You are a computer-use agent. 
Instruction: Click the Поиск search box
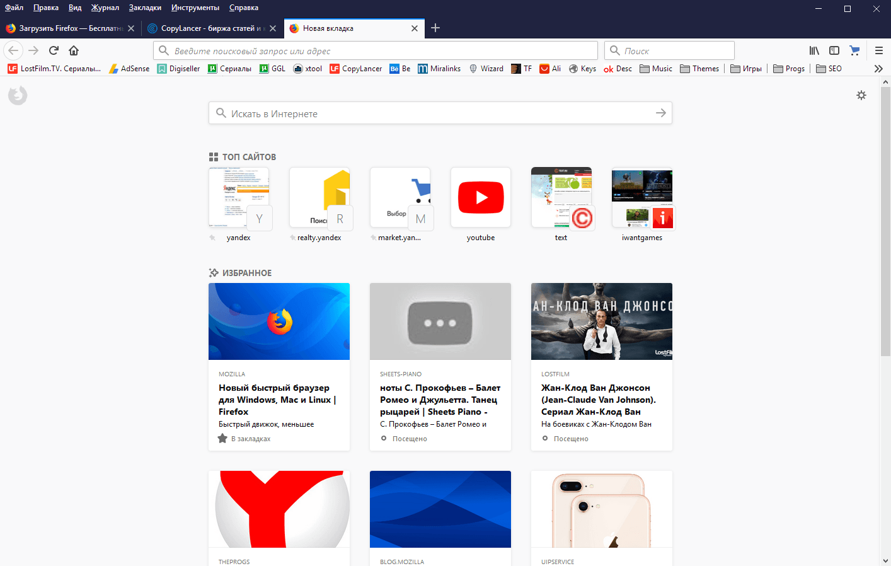(669, 50)
